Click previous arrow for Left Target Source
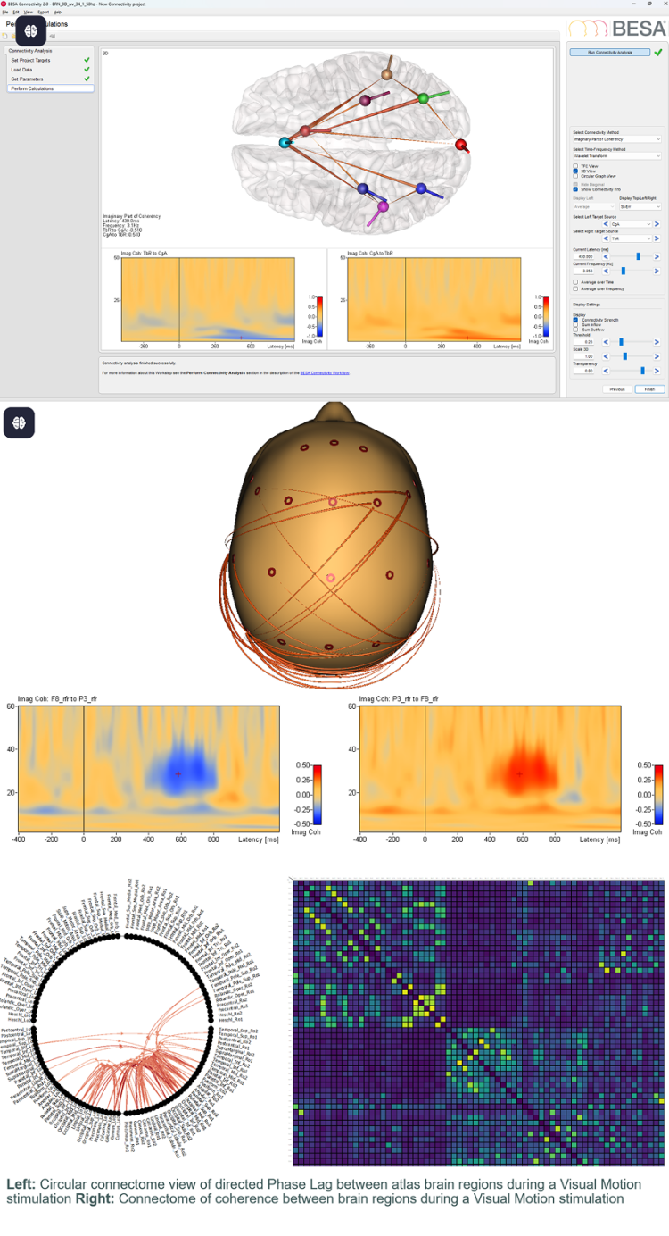The width and height of the screenshot is (669, 1236). click(x=606, y=224)
